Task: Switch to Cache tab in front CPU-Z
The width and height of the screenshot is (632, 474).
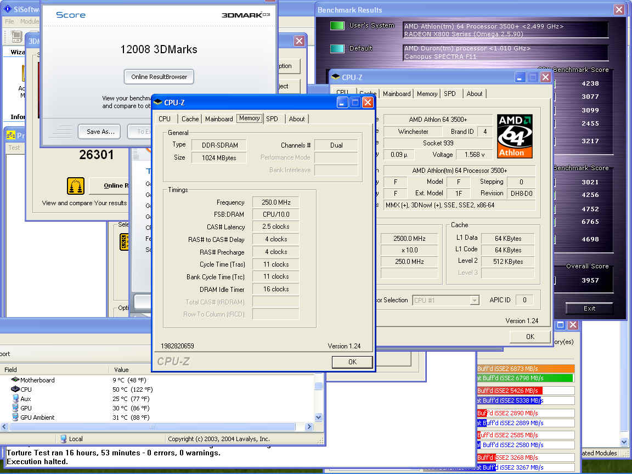Action: click(190, 119)
